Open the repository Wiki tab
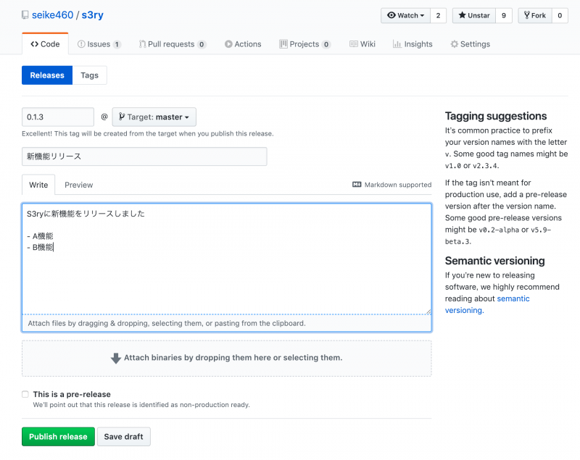Image resolution: width=580 pixels, height=460 pixels. coord(362,44)
